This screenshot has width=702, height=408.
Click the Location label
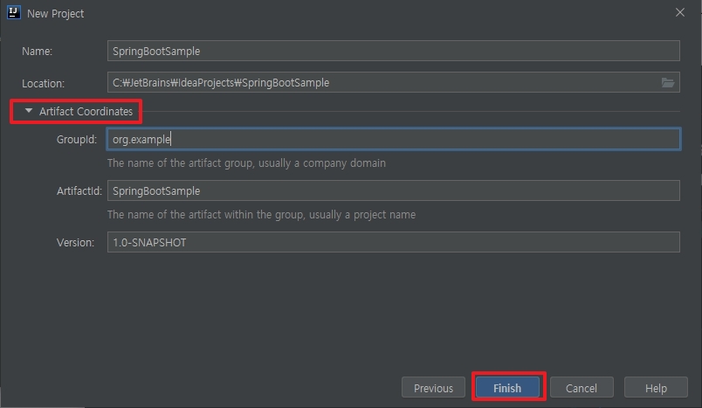pos(43,83)
